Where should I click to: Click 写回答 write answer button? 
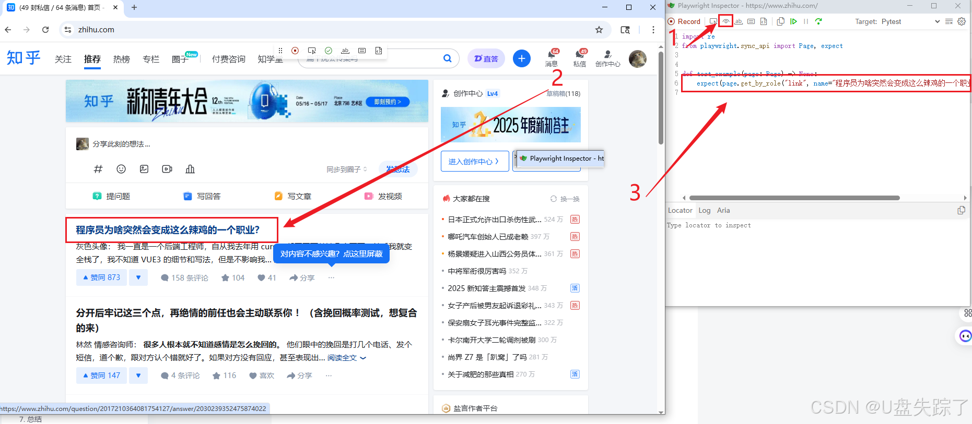(202, 196)
